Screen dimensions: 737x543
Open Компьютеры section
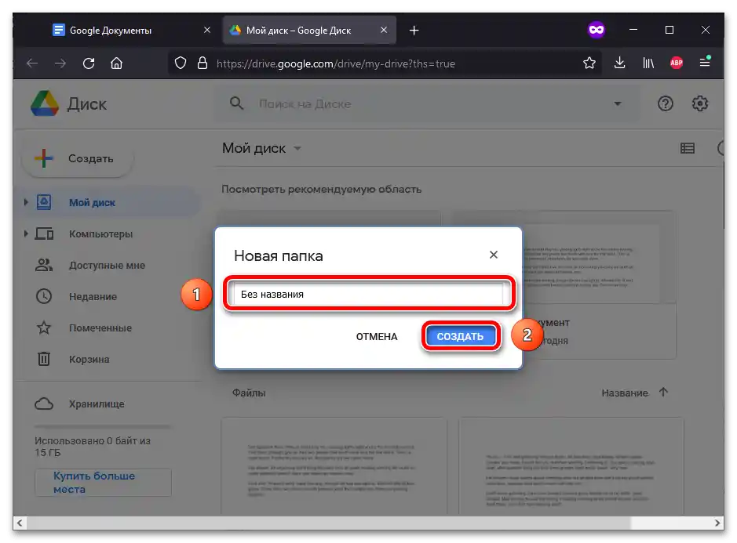click(100, 233)
